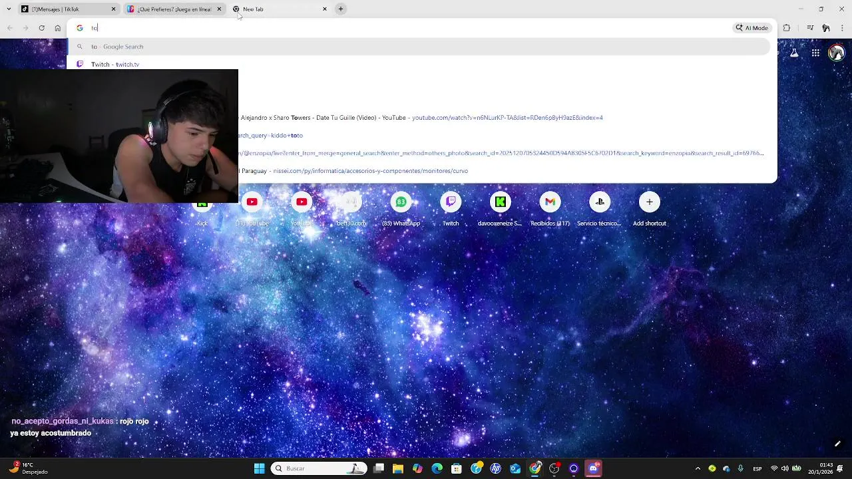The height and width of the screenshot is (479, 852).
Task: Open the Recibidos Gmail shortcut tile
Action: point(550,210)
